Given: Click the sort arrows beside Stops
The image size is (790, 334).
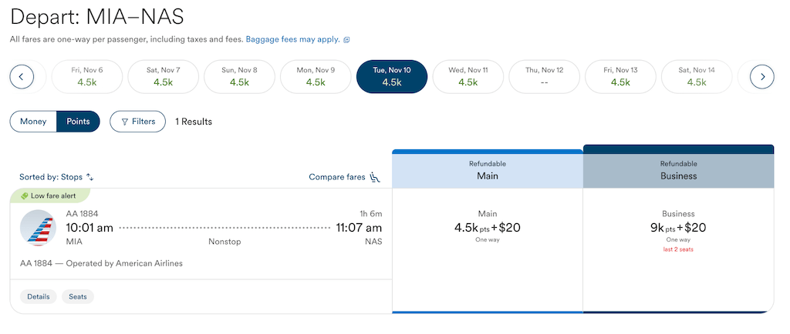Looking at the screenshot, I should click(90, 177).
